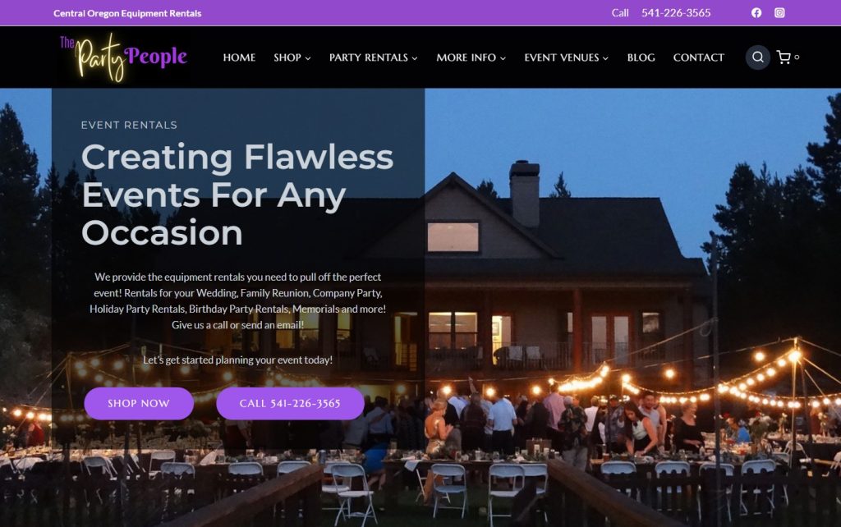
Task: Expand the More Info dropdown chevron
Action: coord(503,58)
